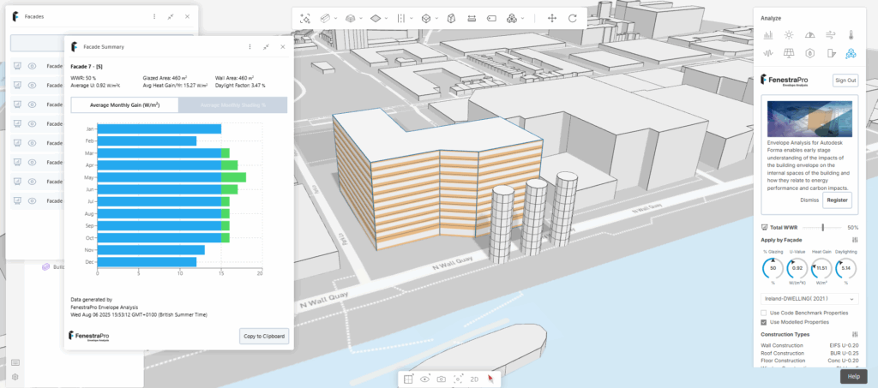Screen dimensions: 878x388
Task: Open the blue cubes extensions icon
Action: (x=851, y=53)
